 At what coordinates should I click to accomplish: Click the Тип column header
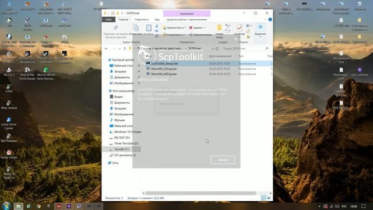241,56
